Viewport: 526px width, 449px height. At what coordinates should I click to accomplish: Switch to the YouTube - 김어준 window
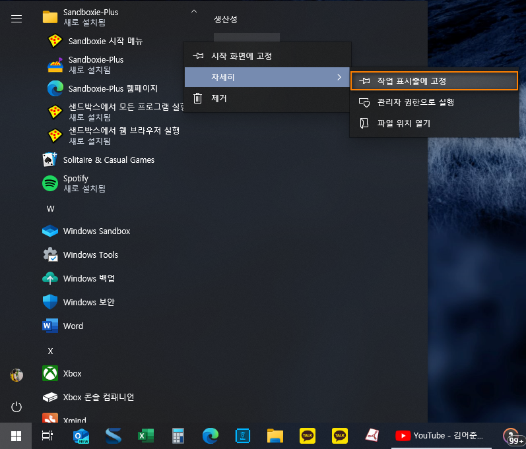tap(441, 436)
